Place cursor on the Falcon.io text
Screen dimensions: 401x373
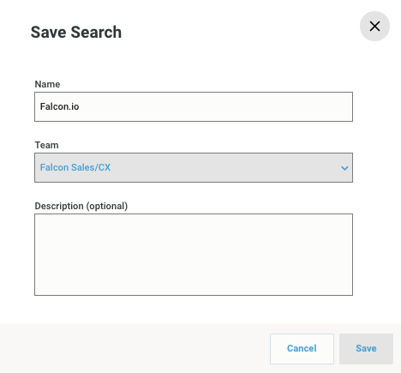(59, 106)
